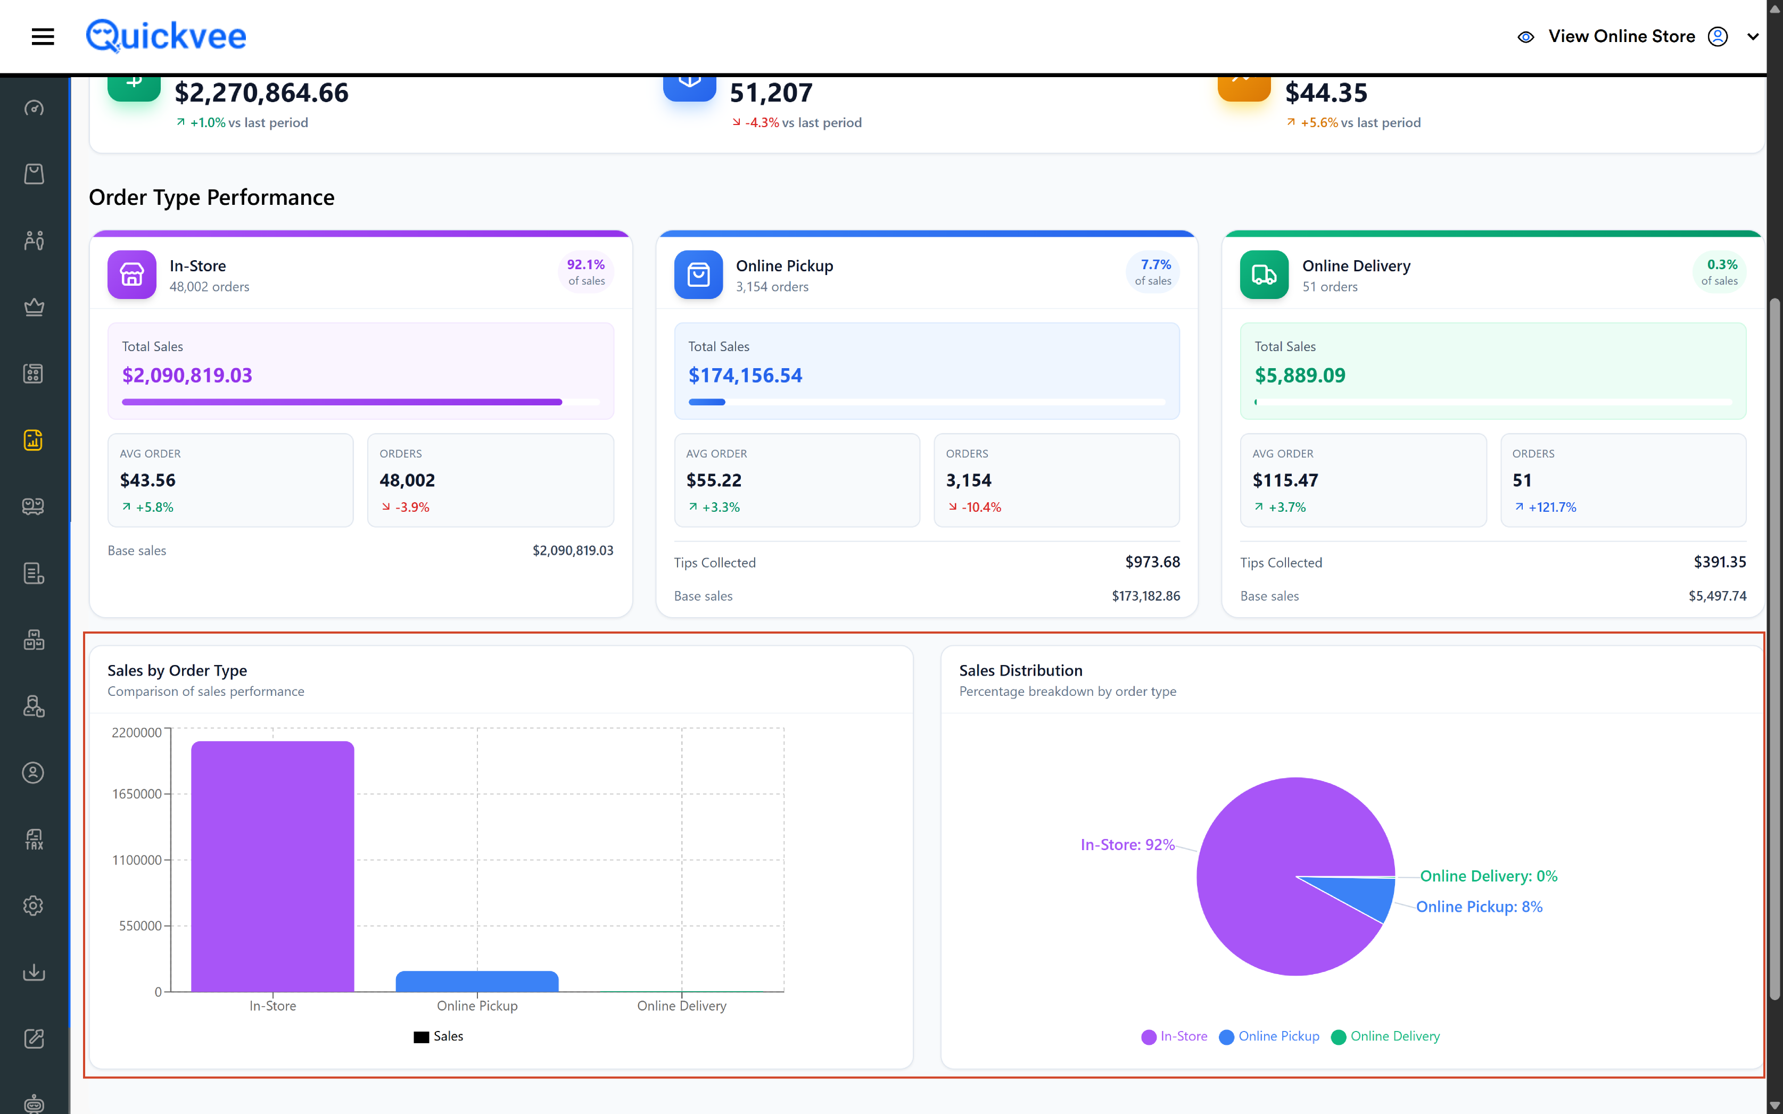This screenshot has height=1114, width=1783.
Task: Click the download icon in sidebar
Action: click(x=34, y=972)
